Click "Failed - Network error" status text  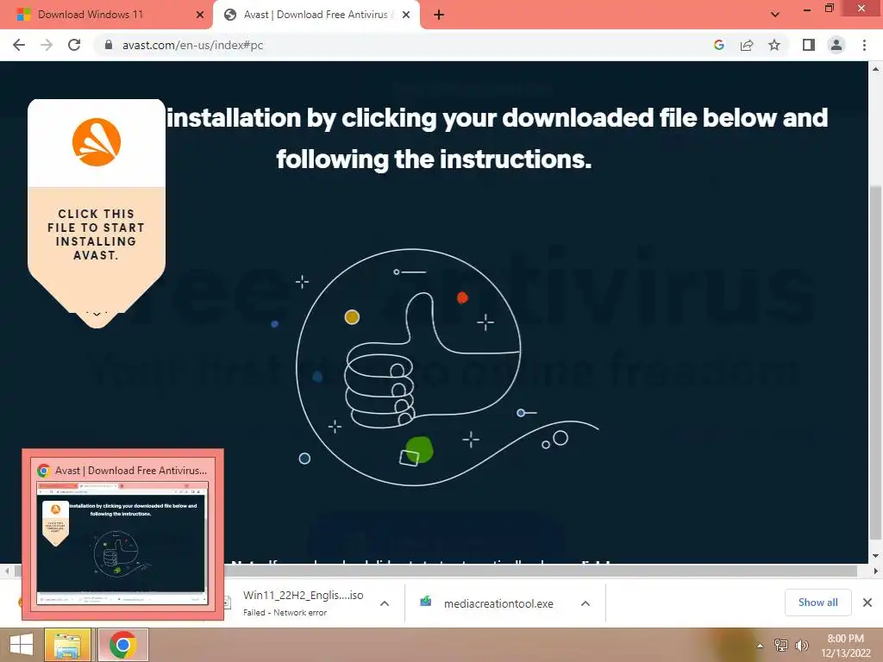pos(285,613)
